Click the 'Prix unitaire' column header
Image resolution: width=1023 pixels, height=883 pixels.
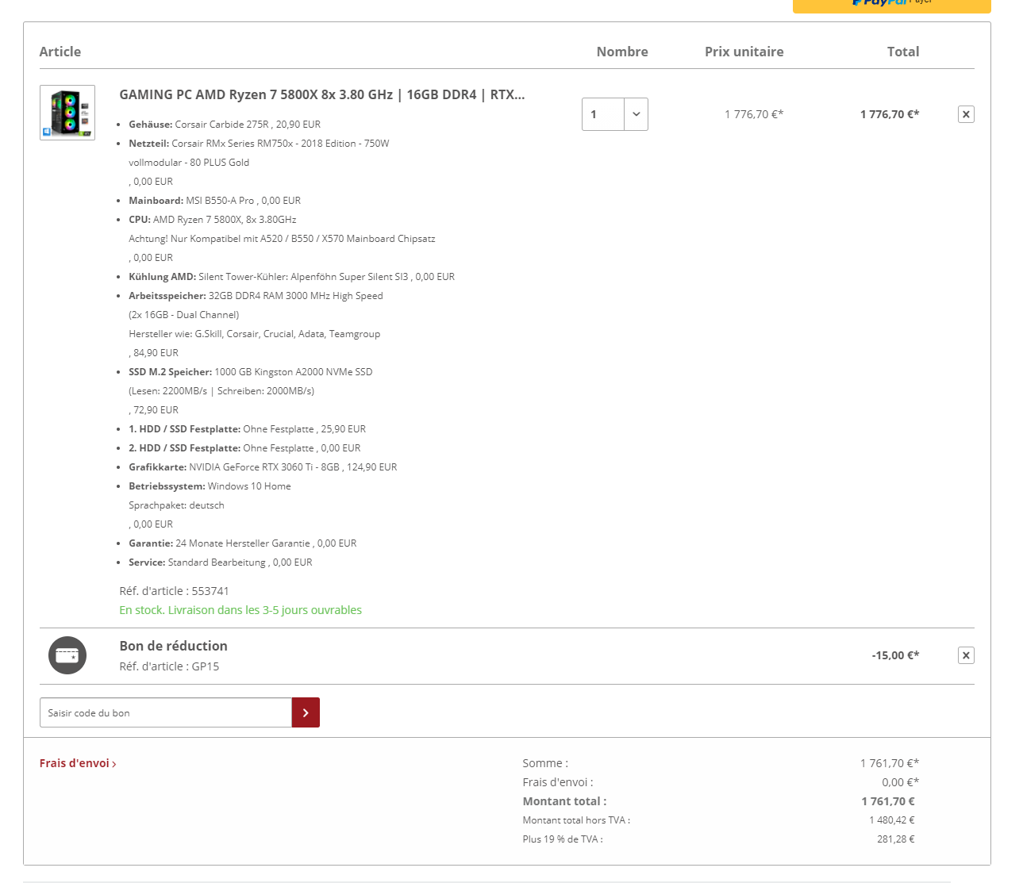pyautogui.click(x=744, y=52)
